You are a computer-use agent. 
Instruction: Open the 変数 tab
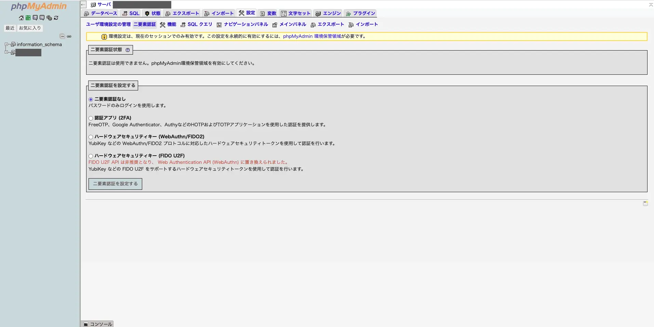[268, 13]
